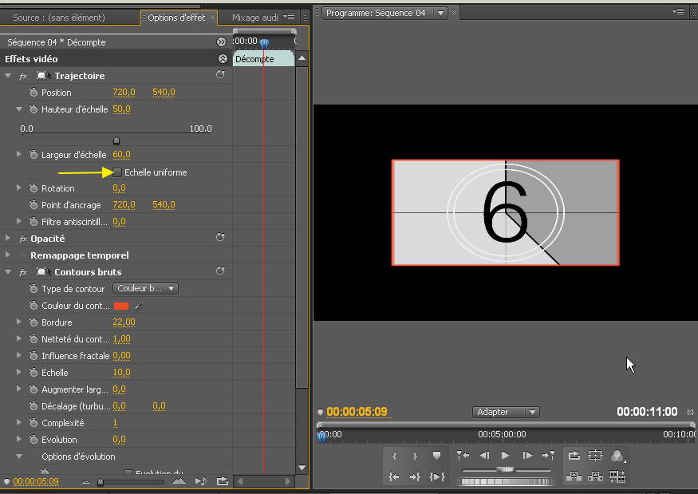This screenshot has width=698, height=494.
Task: Expand the Remappage temporel section
Action: (8, 255)
